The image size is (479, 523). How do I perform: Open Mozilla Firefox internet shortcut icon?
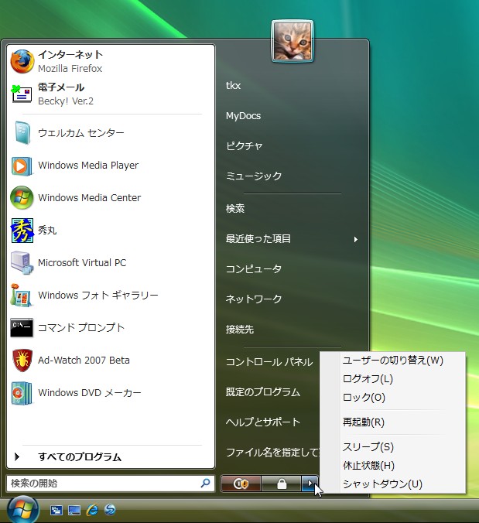22,61
